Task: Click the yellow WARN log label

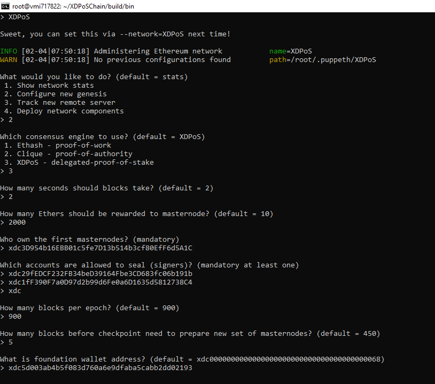Action: pyautogui.click(x=9, y=60)
